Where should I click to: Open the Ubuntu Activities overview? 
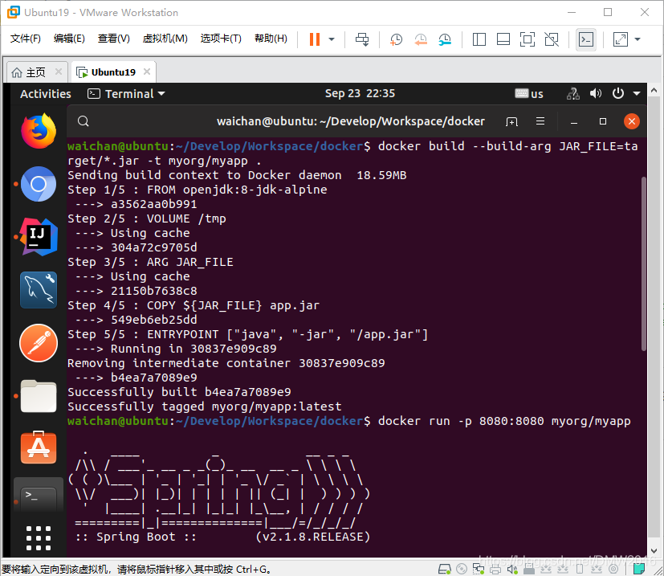coord(46,94)
